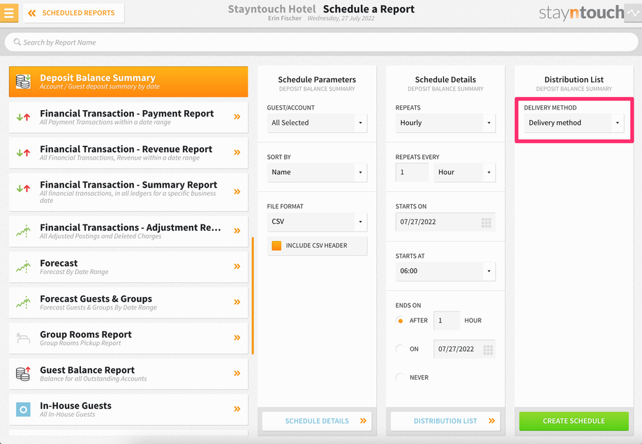This screenshot has width=642, height=444.
Task: Click the Forecast row double-chevron arrow
Action: (237, 266)
